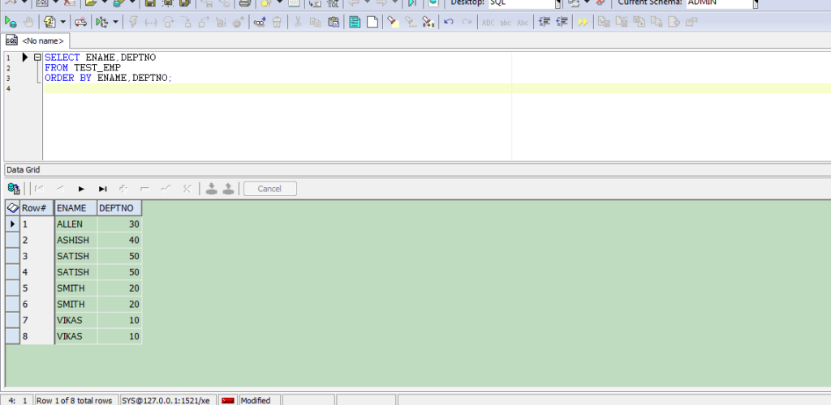Select the ASHISH cell in row 2
The image size is (831, 405).
point(75,240)
